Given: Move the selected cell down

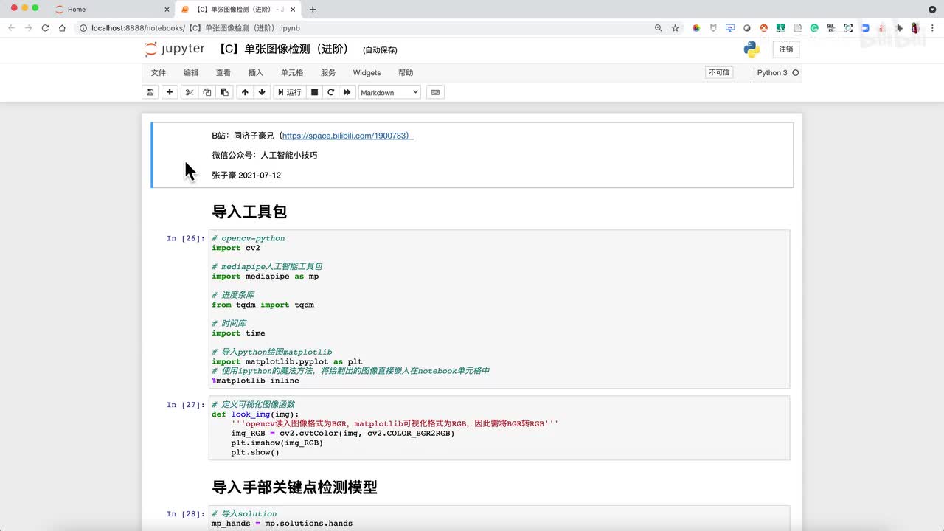Looking at the screenshot, I should pyautogui.click(x=262, y=92).
